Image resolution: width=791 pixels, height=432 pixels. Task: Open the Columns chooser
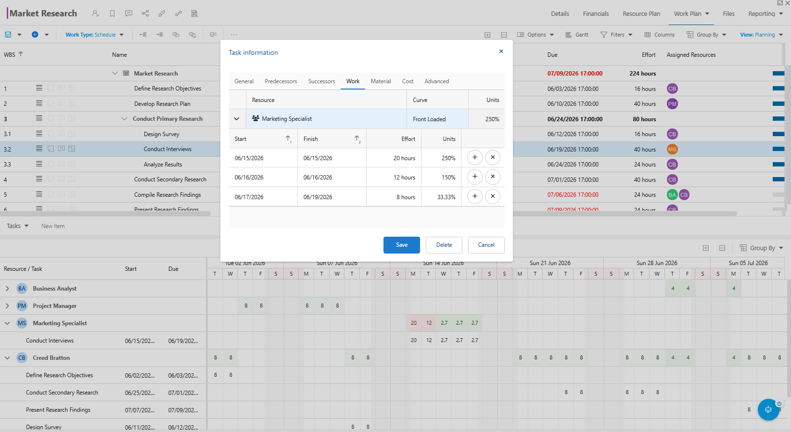(659, 35)
